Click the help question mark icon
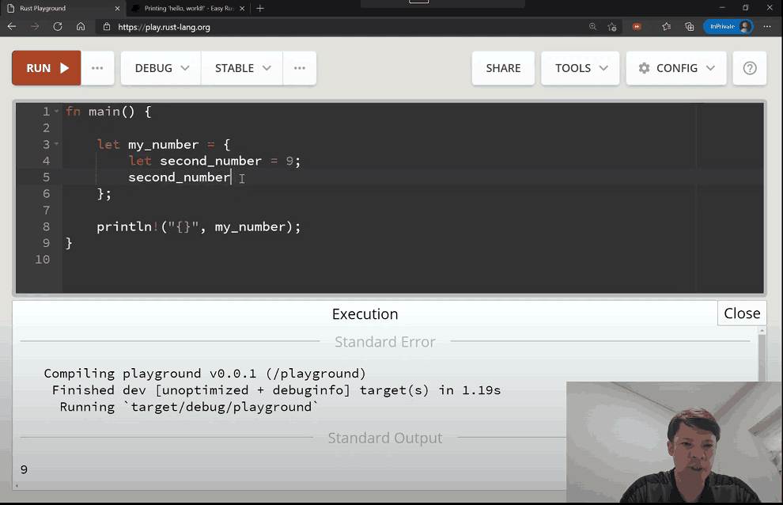The width and height of the screenshot is (783, 505). pyautogui.click(x=750, y=68)
